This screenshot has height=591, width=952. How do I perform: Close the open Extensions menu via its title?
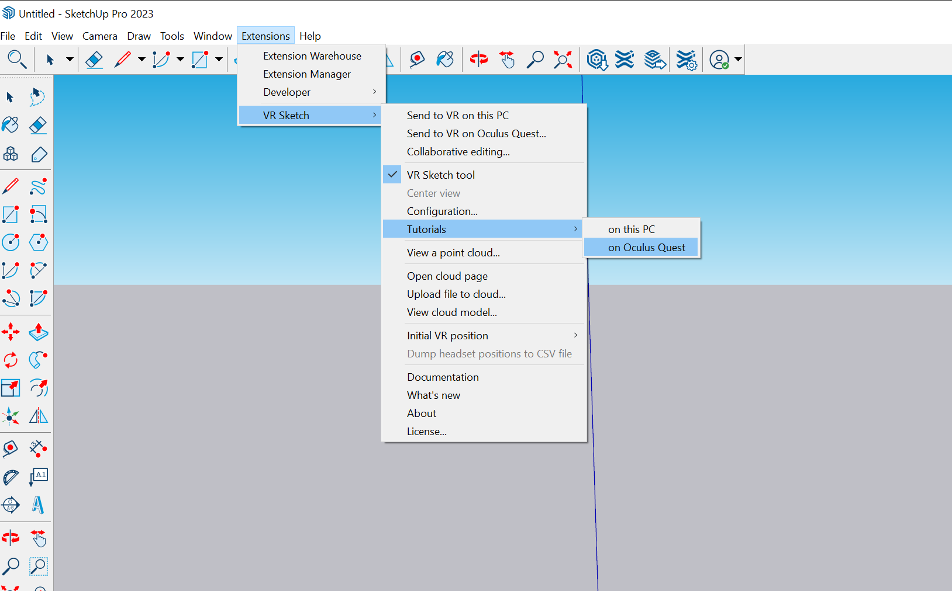pos(265,36)
